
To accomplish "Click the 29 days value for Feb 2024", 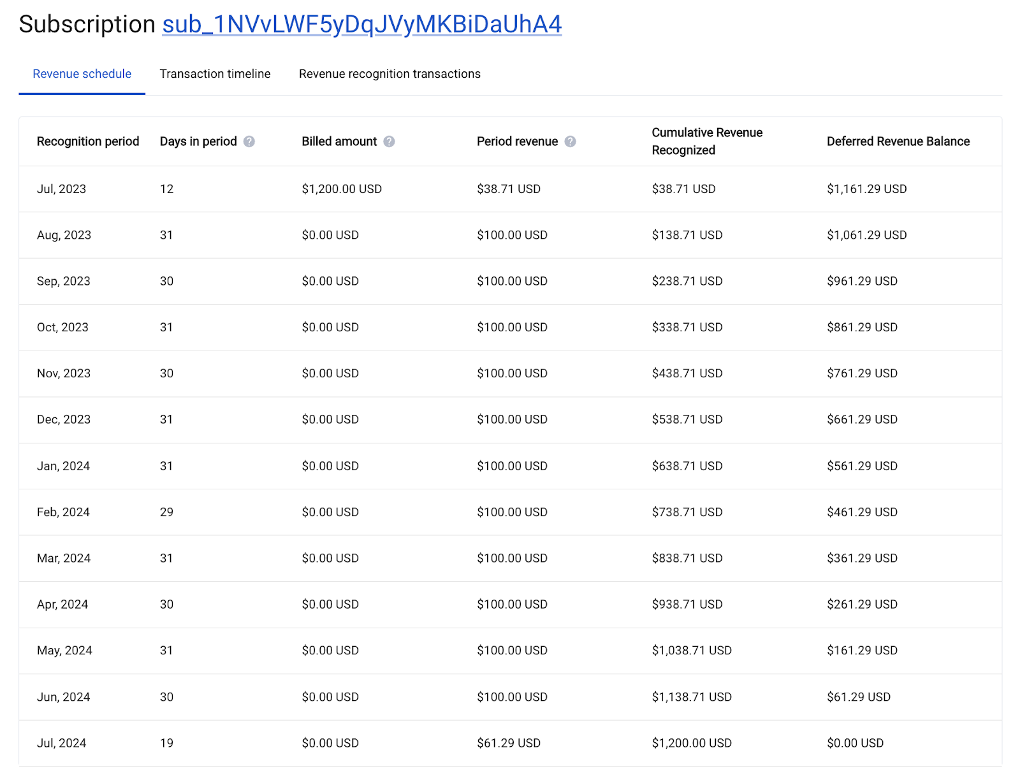I will pos(166,512).
